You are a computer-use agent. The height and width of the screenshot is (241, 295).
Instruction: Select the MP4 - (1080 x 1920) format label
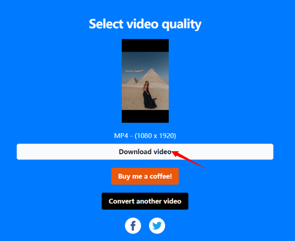[145, 136]
